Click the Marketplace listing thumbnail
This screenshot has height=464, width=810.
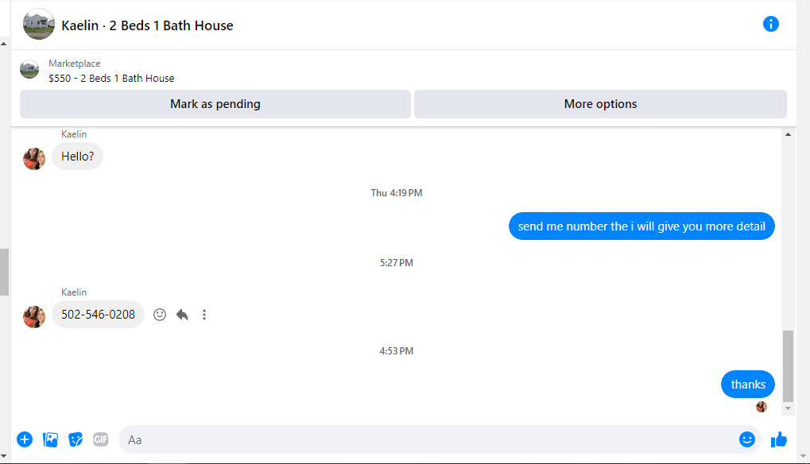click(29, 70)
